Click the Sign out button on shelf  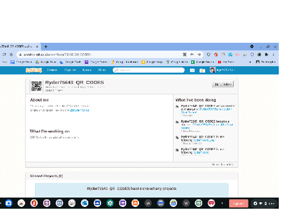click(x=238, y=203)
